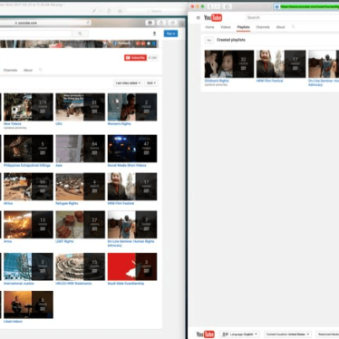Screen dimensions: 339x339
Task: Open the USA playlist link
Action: (59, 124)
